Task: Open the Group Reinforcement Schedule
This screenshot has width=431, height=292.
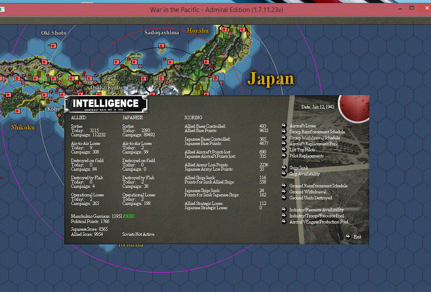Action: [317, 132]
